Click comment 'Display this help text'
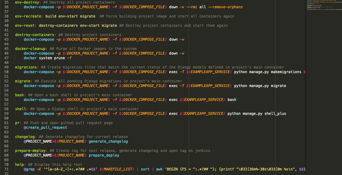 pyautogui.click(x=58, y=165)
